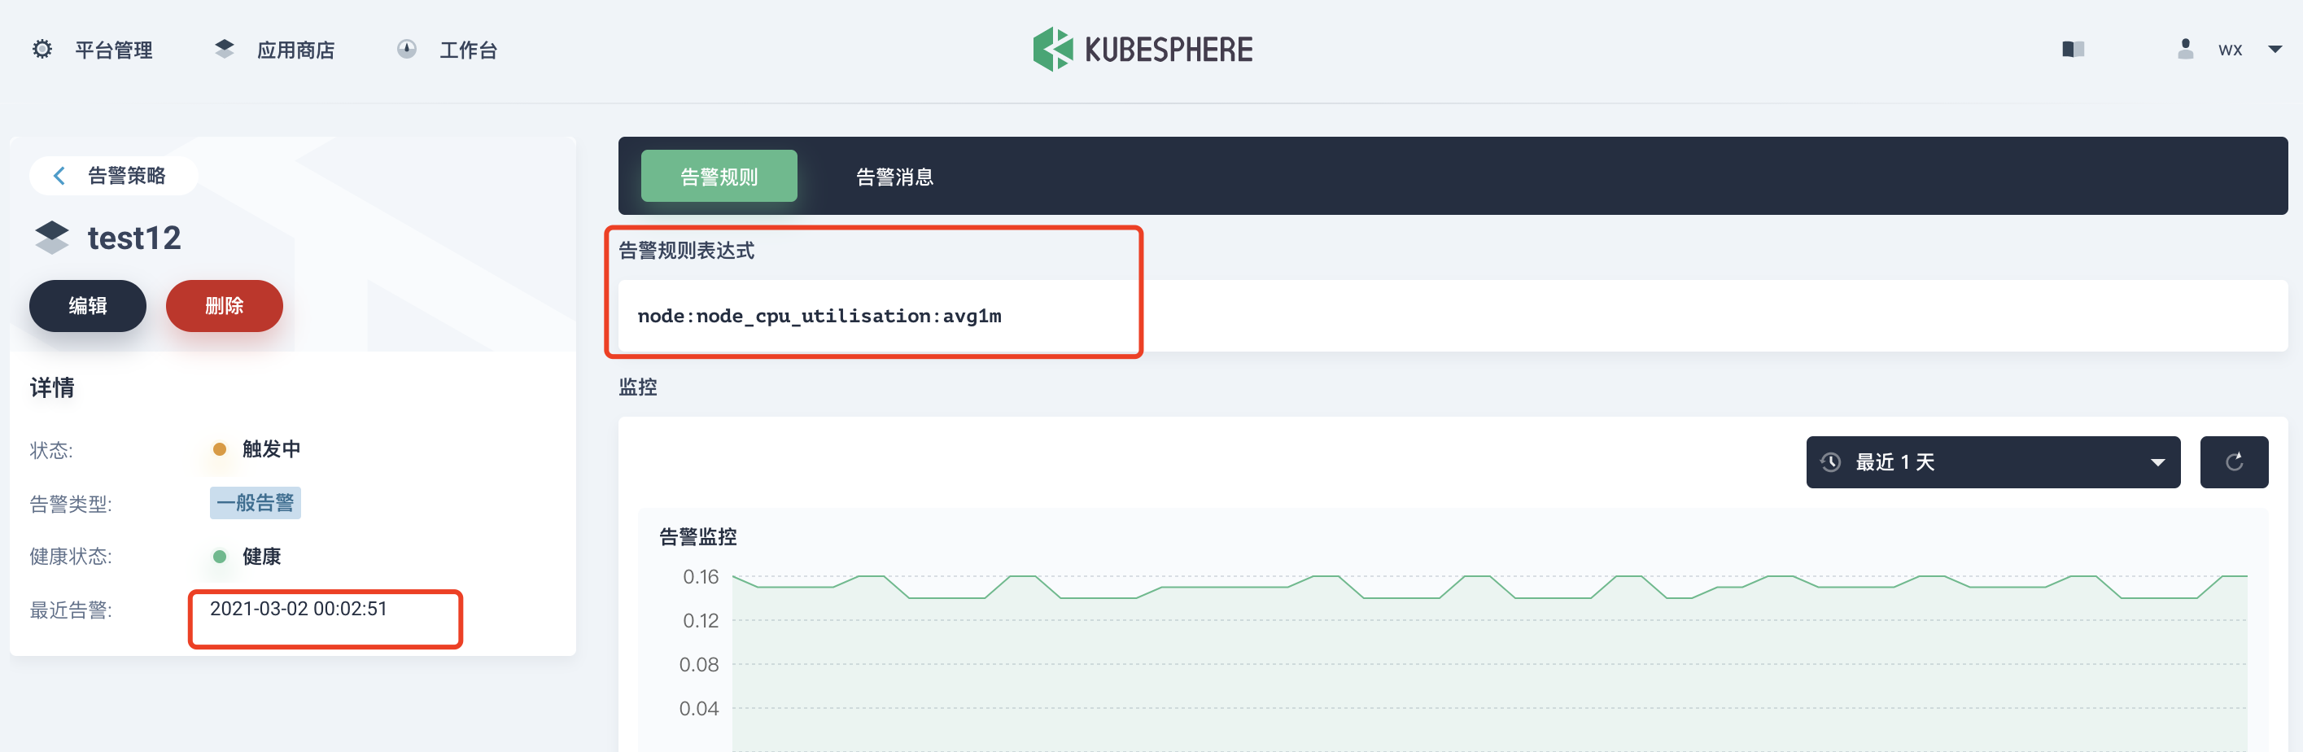This screenshot has height=752, width=2303.
Task: Click the back chevron beside 告警策略
Action: pos(59,176)
